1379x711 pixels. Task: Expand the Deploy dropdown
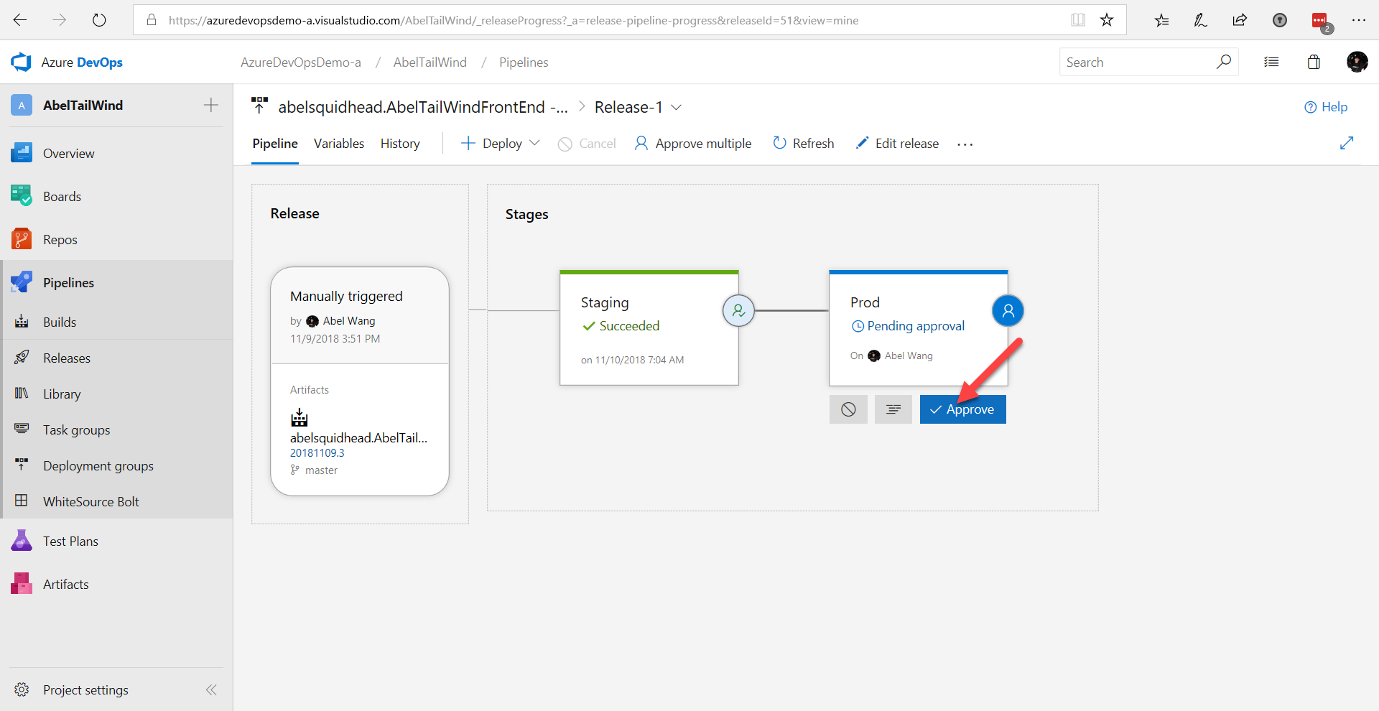[x=534, y=143]
